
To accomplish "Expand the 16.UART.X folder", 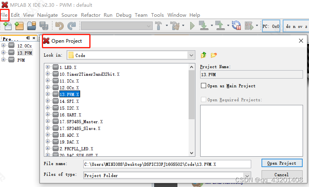I will click(47, 114).
